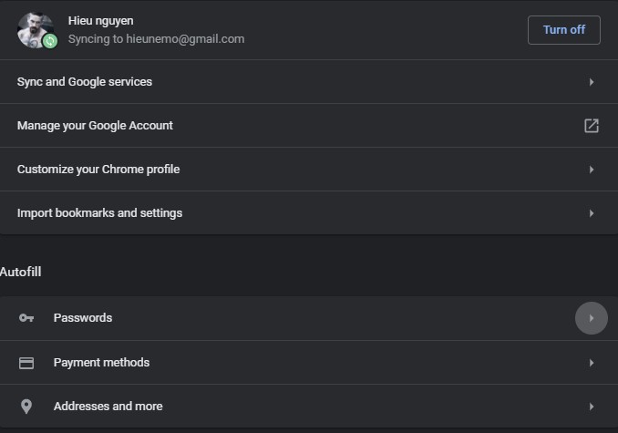Select Import bookmarks and settings
Image resolution: width=618 pixels, height=433 pixels.
click(99, 213)
